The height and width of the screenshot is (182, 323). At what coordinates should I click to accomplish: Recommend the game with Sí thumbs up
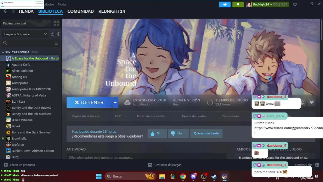pyautogui.click(x=157, y=133)
